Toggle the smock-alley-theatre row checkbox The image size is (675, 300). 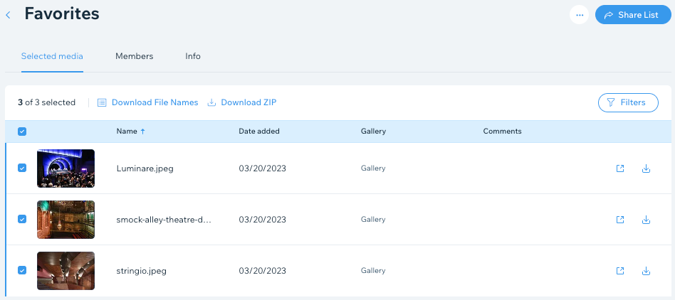[22, 219]
